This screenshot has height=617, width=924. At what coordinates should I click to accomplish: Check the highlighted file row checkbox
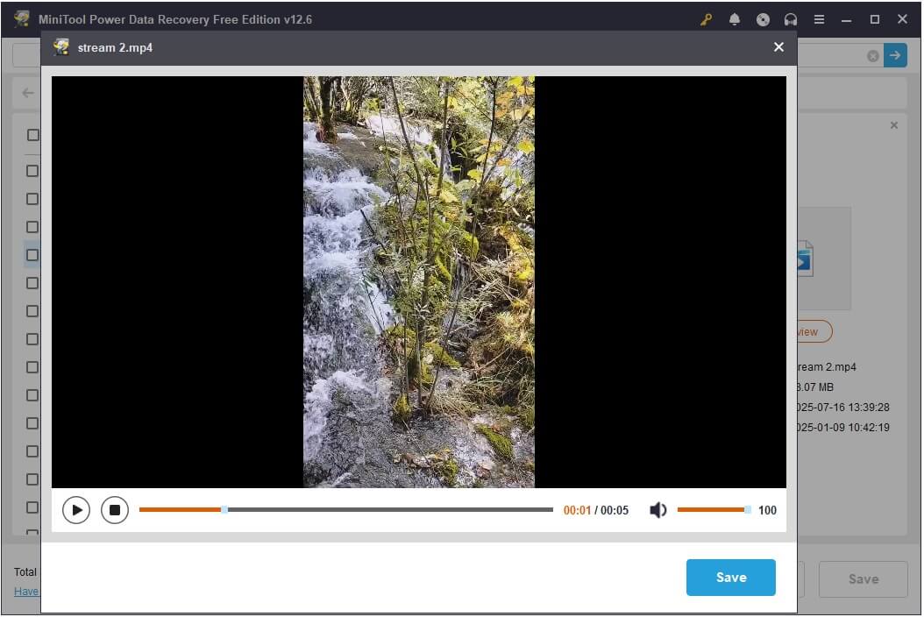pos(32,255)
